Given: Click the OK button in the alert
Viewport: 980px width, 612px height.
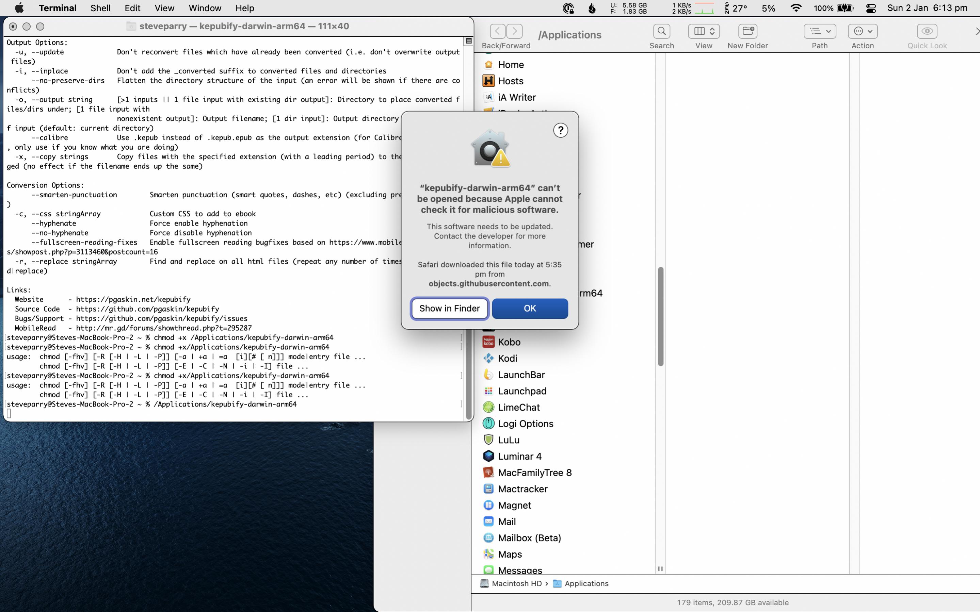Looking at the screenshot, I should point(530,309).
